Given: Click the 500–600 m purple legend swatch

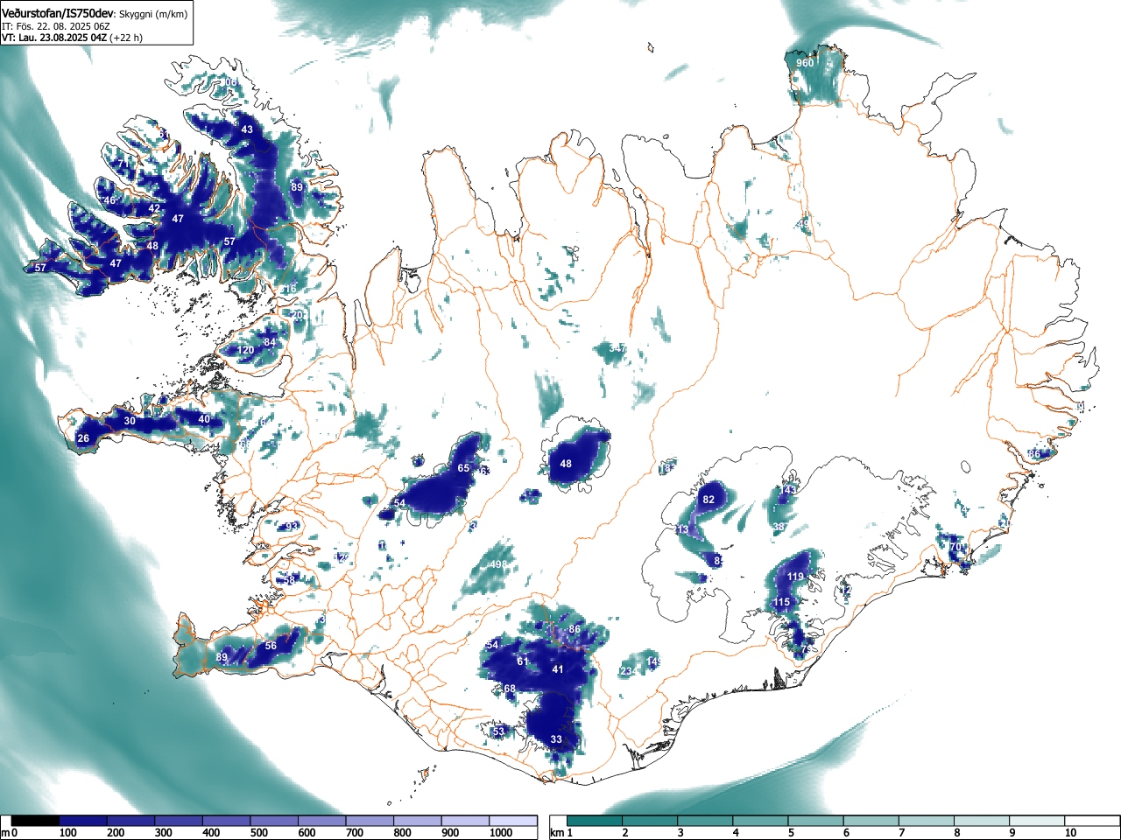Looking at the screenshot, I should (x=274, y=821).
